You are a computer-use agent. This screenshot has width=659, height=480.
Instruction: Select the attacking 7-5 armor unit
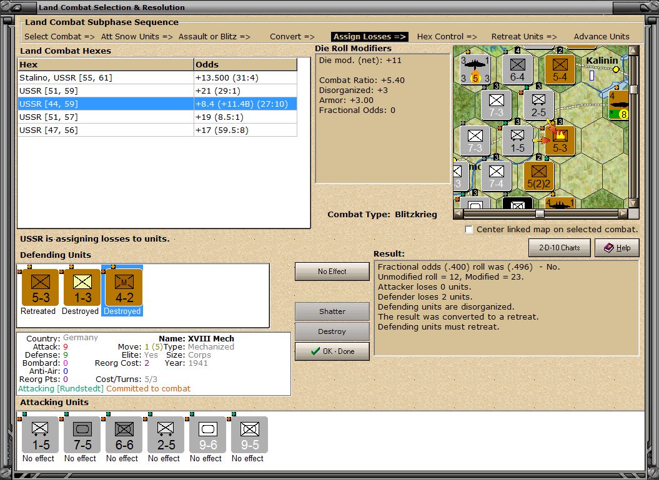click(82, 434)
